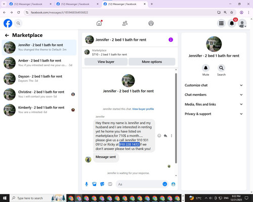Open the Facebook menu grid icon
Image resolution: width=253 pixels, height=202 pixels.
(221, 23)
